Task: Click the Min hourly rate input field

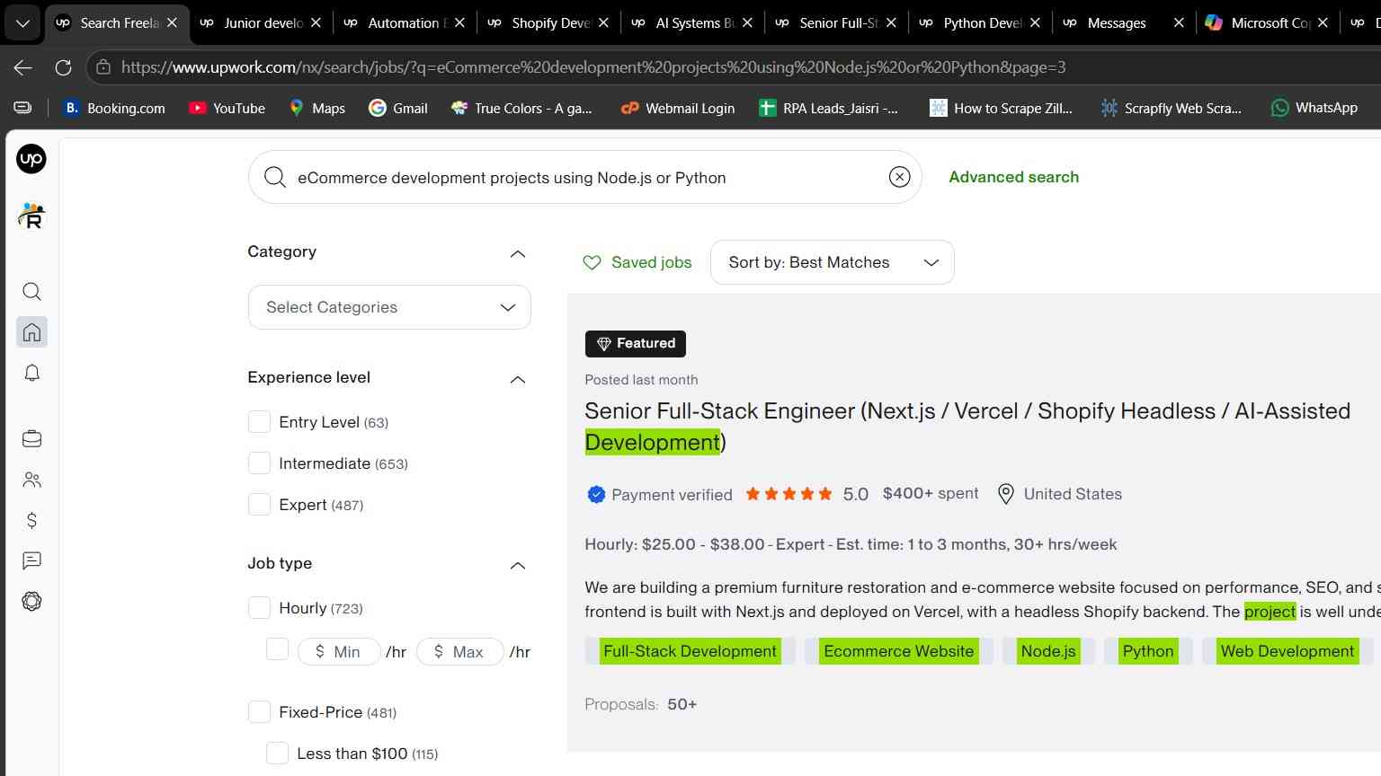Action: coord(338,652)
